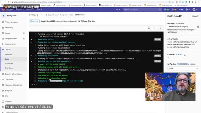The height and width of the screenshot is (113, 201).
Task: Reload the browser page
Action: coord(8,2)
